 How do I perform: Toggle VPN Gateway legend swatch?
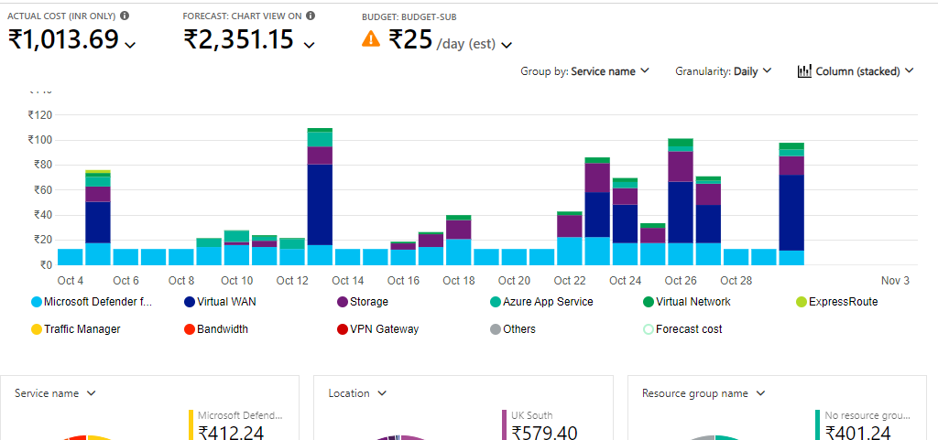(x=343, y=329)
